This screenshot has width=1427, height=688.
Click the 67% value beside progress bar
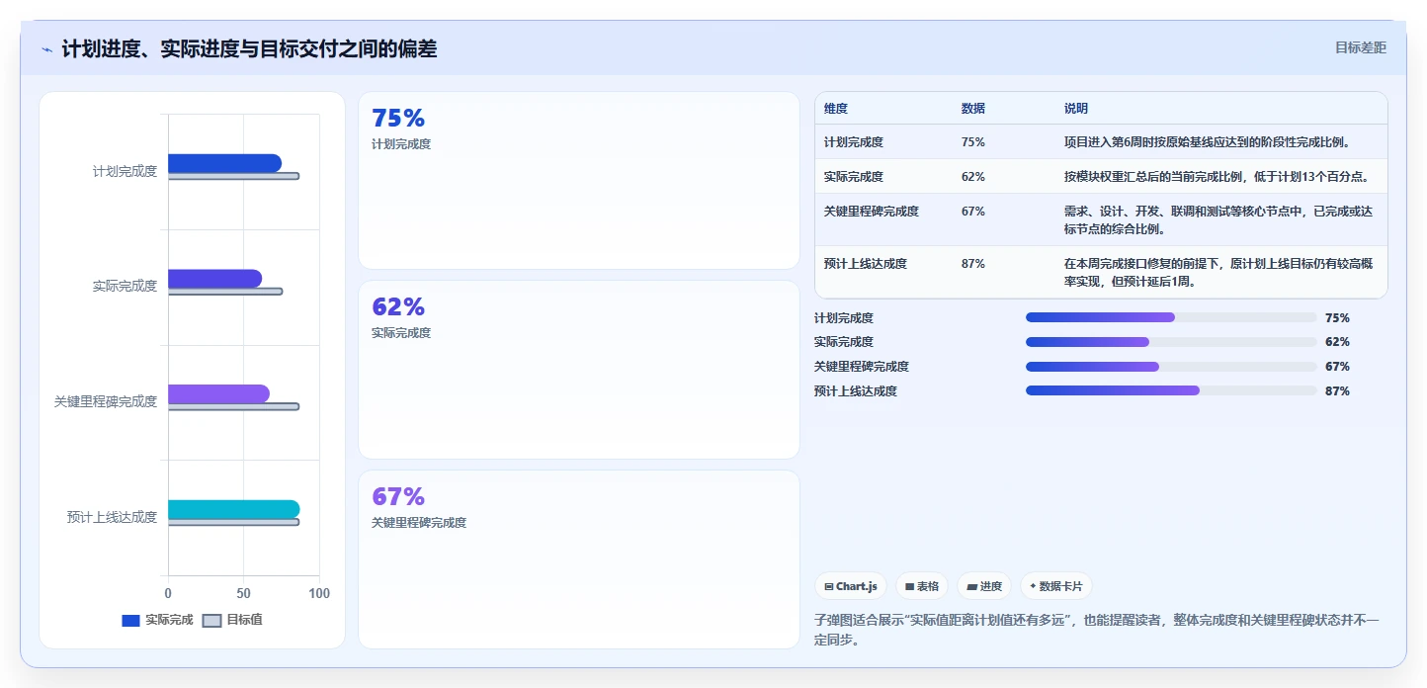tap(1337, 367)
